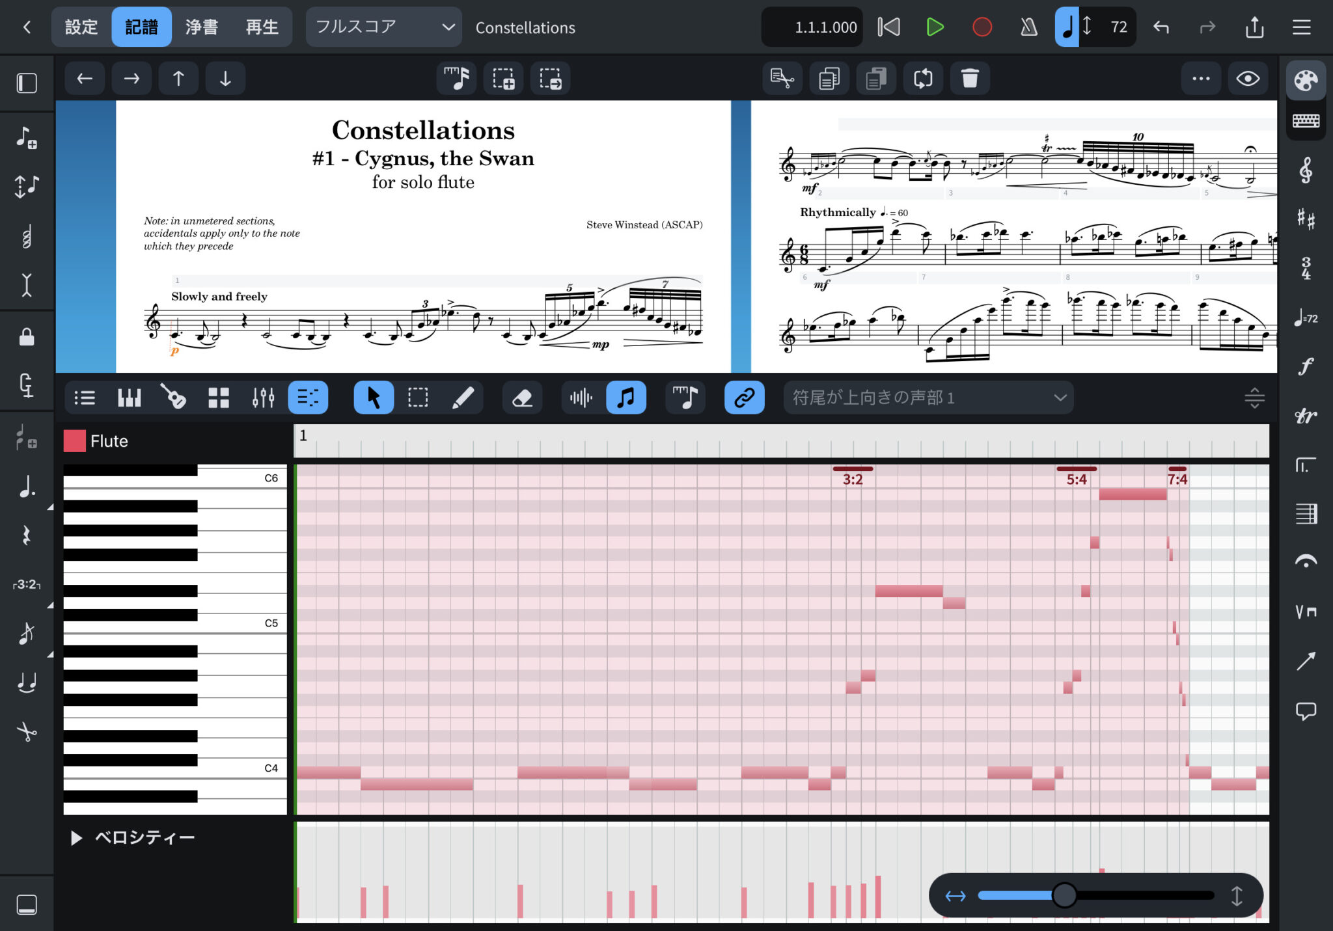The width and height of the screenshot is (1333, 931).
Task: Open the mixer faders panel
Action: coord(263,397)
